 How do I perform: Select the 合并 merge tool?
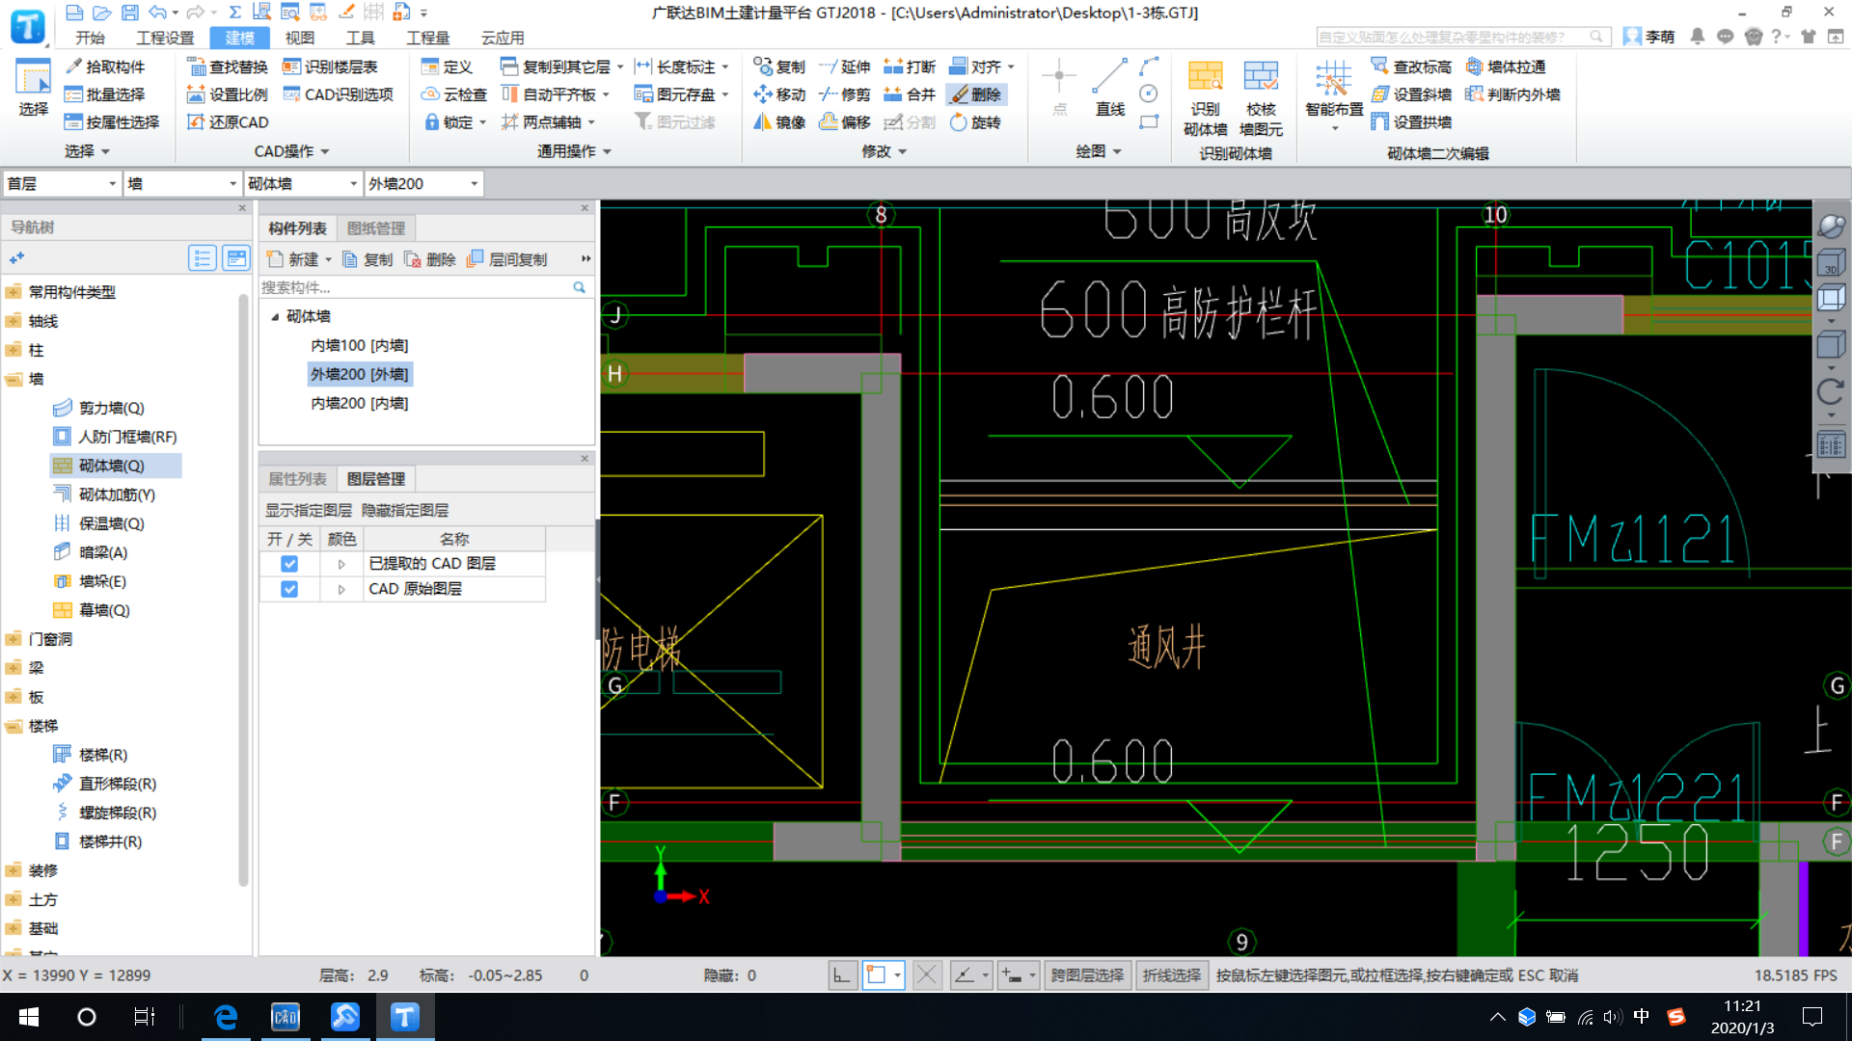pyautogui.click(x=910, y=94)
